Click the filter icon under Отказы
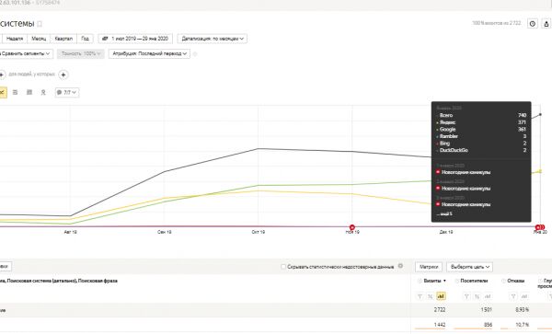The image size is (552, 334). pyautogui.click(x=513, y=296)
